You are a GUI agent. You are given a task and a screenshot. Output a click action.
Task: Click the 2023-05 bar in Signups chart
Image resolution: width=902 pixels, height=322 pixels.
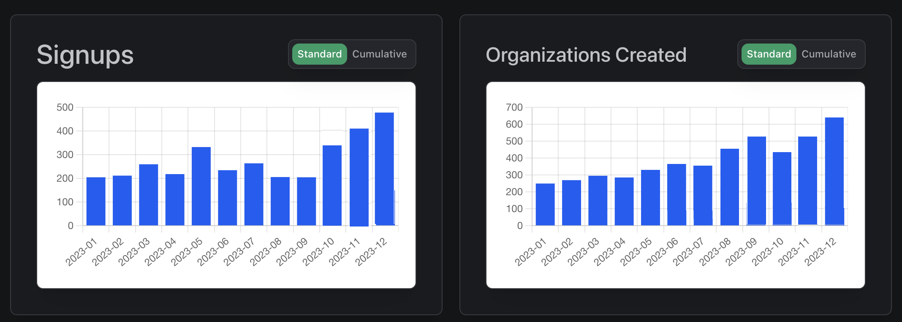pyautogui.click(x=201, y=186)
